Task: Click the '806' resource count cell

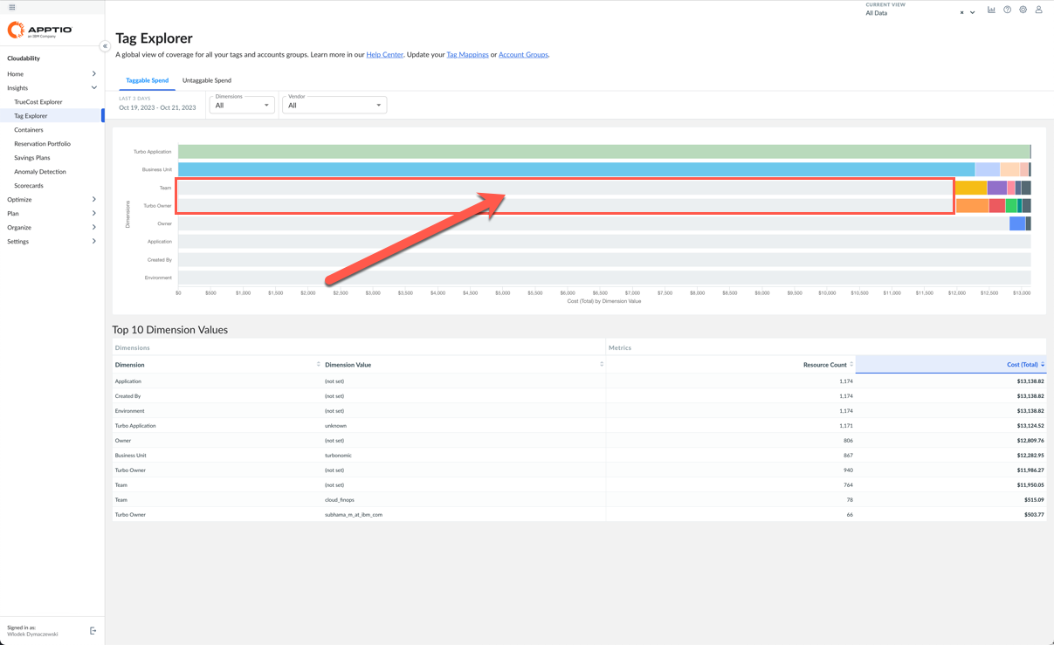Action: click(x=848, y=441)
